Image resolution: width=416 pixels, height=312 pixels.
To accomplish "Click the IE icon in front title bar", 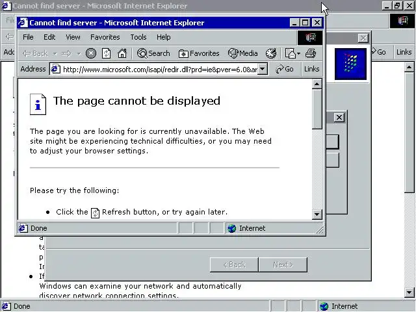I will pos(23,23).
